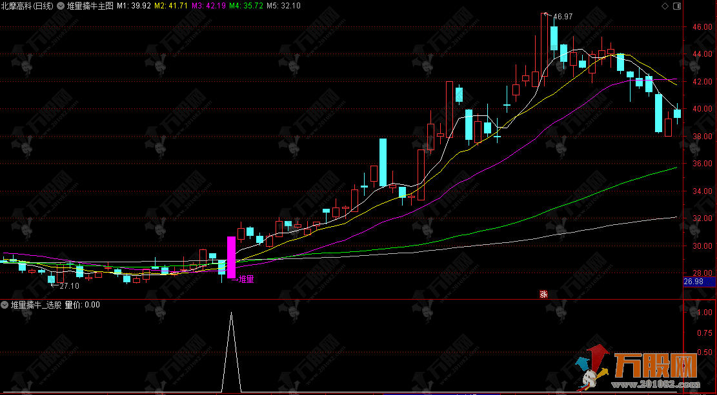Toggle the side panel layout icon
This screenshot has height=395, width=717.
[676, 5]
